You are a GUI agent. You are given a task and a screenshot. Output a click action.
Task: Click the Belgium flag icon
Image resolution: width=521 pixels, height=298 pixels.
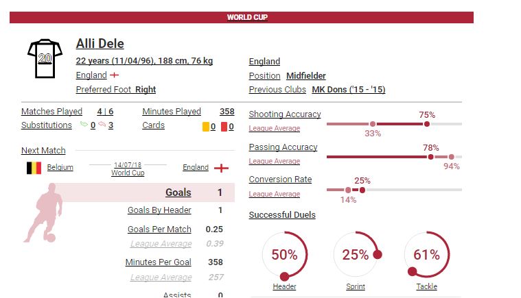[x=34, y=168]
